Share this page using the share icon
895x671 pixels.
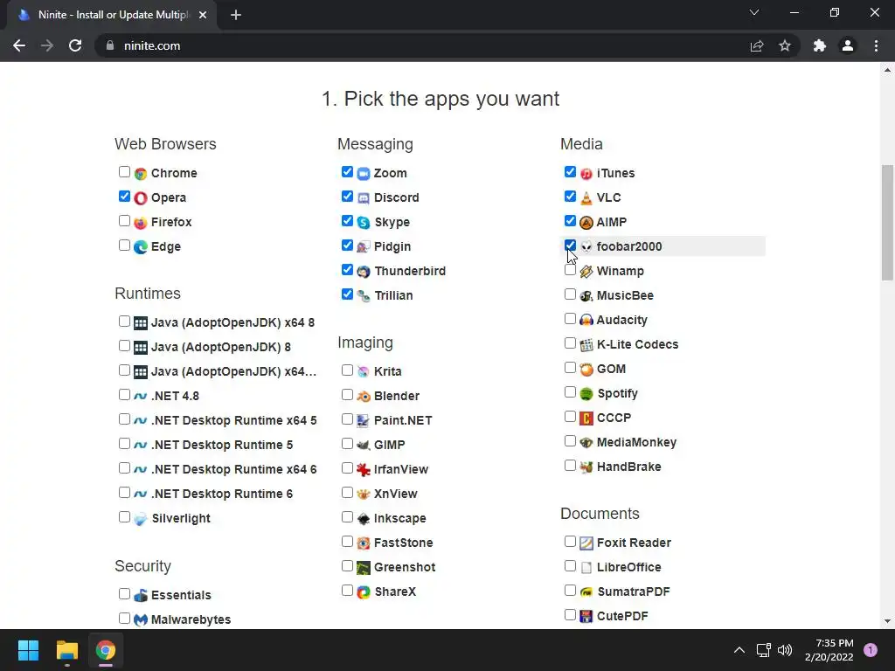[757, 45]
